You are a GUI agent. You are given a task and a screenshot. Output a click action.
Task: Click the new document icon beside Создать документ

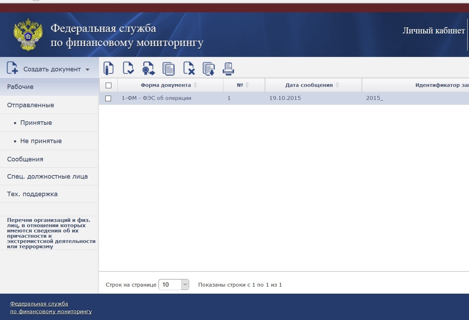pyautogui.click(x=12, y=68)
